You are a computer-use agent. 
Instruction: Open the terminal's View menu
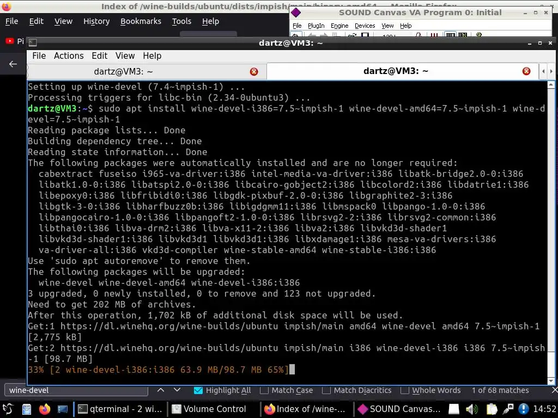(x=125, y=56)
